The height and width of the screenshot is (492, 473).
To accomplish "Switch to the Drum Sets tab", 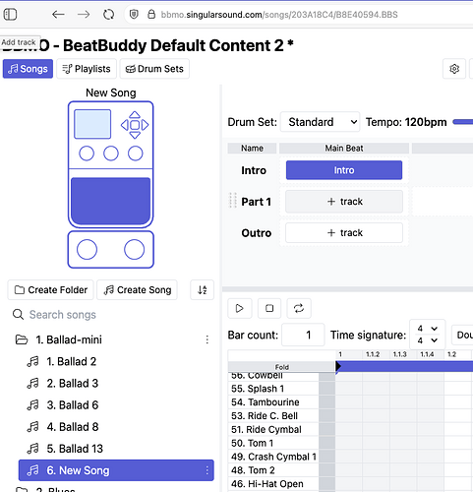I will pyautogui.click(x=154, y=69).
